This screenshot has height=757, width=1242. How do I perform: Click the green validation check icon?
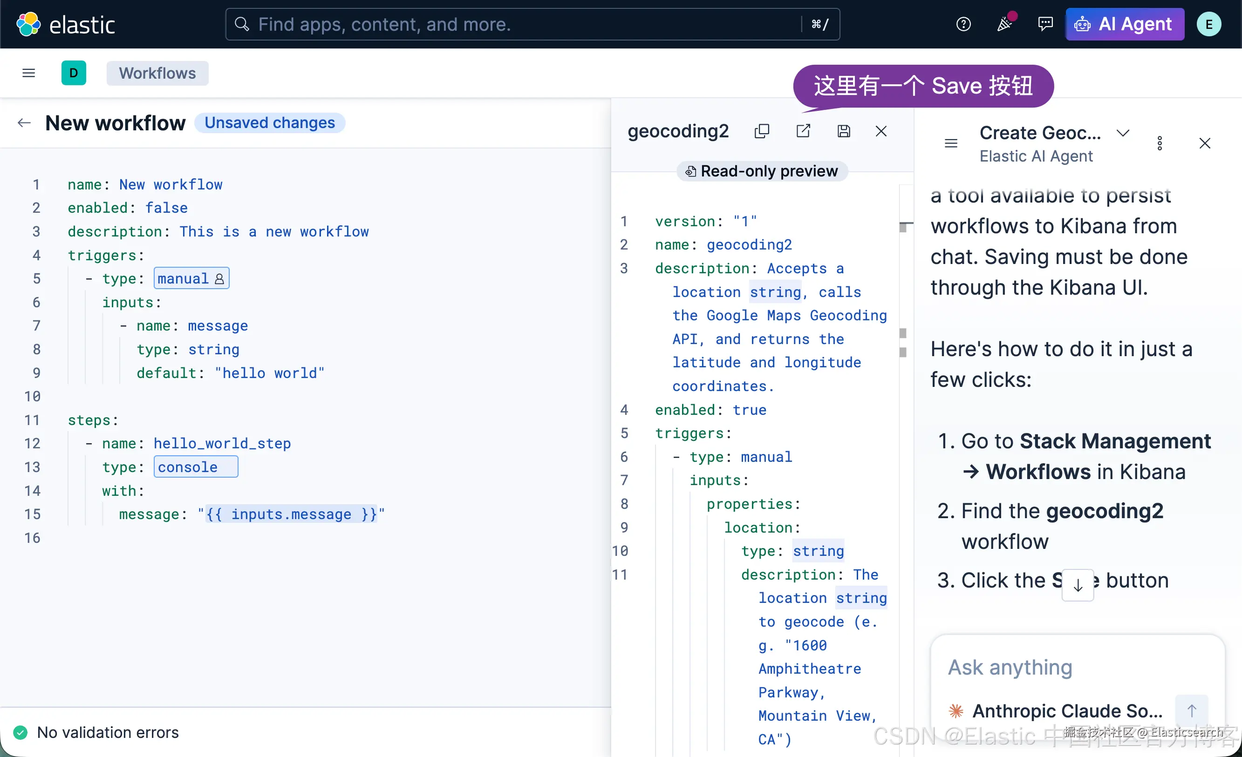[20, 732]
